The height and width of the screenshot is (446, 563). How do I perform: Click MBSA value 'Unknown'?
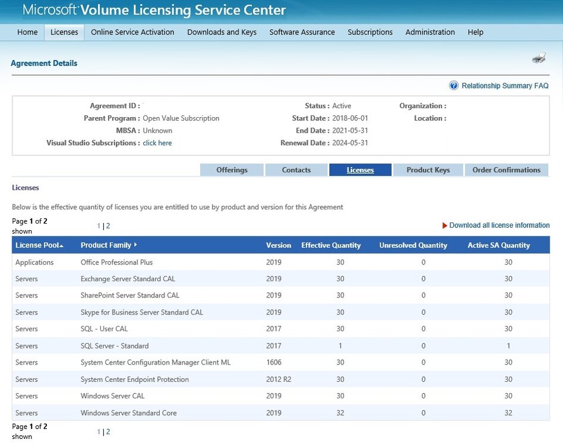point(157,130)
